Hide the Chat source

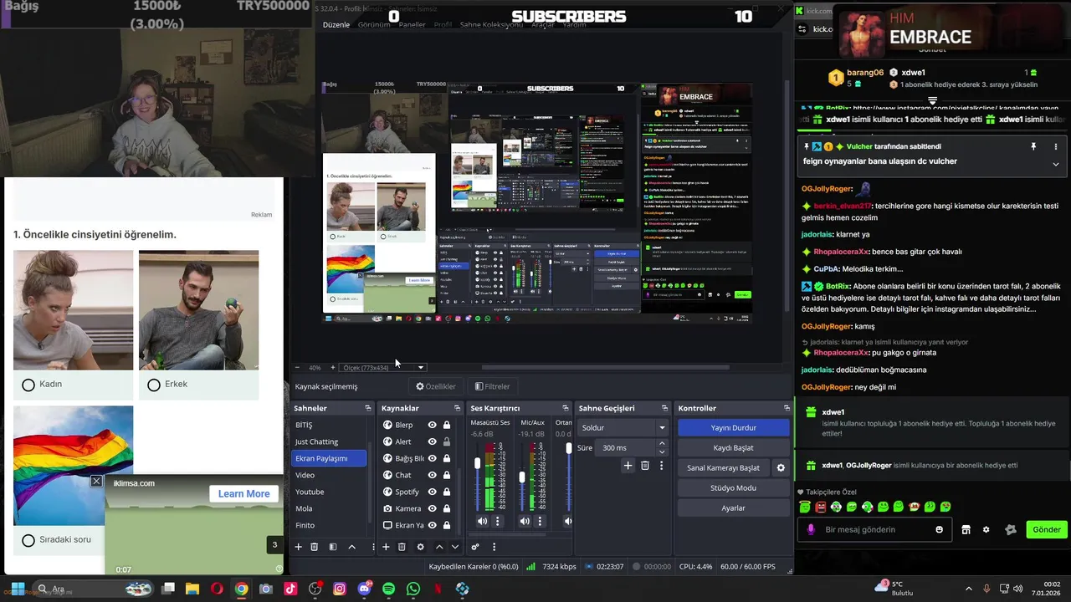(x=432, y=475)
